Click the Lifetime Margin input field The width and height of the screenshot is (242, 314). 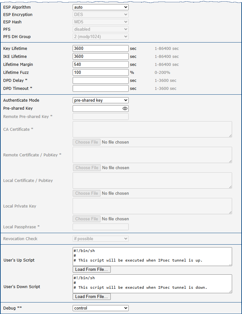pyautogui.click(x=101, y=65)
